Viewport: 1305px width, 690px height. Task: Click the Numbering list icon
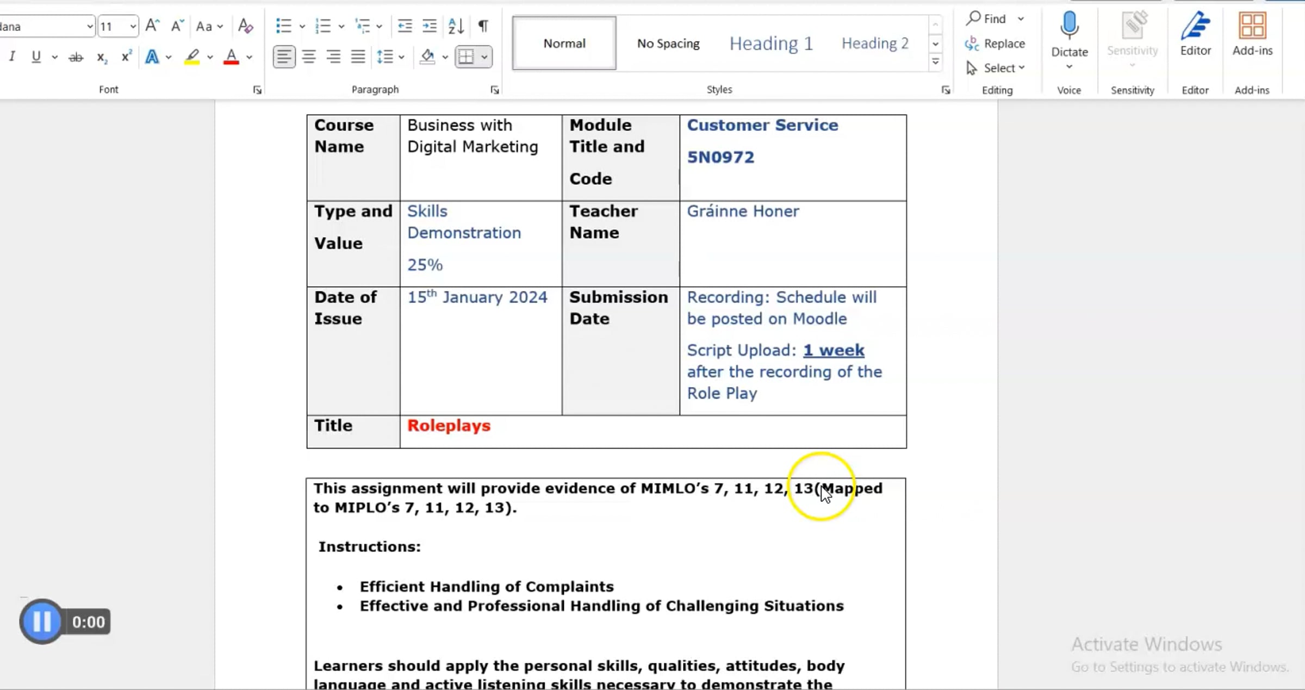click(323, 26)
